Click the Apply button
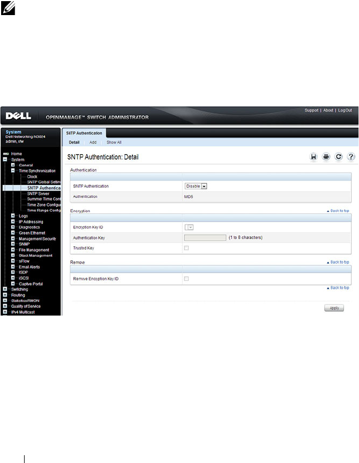359x463 pixels. [334, 308]
